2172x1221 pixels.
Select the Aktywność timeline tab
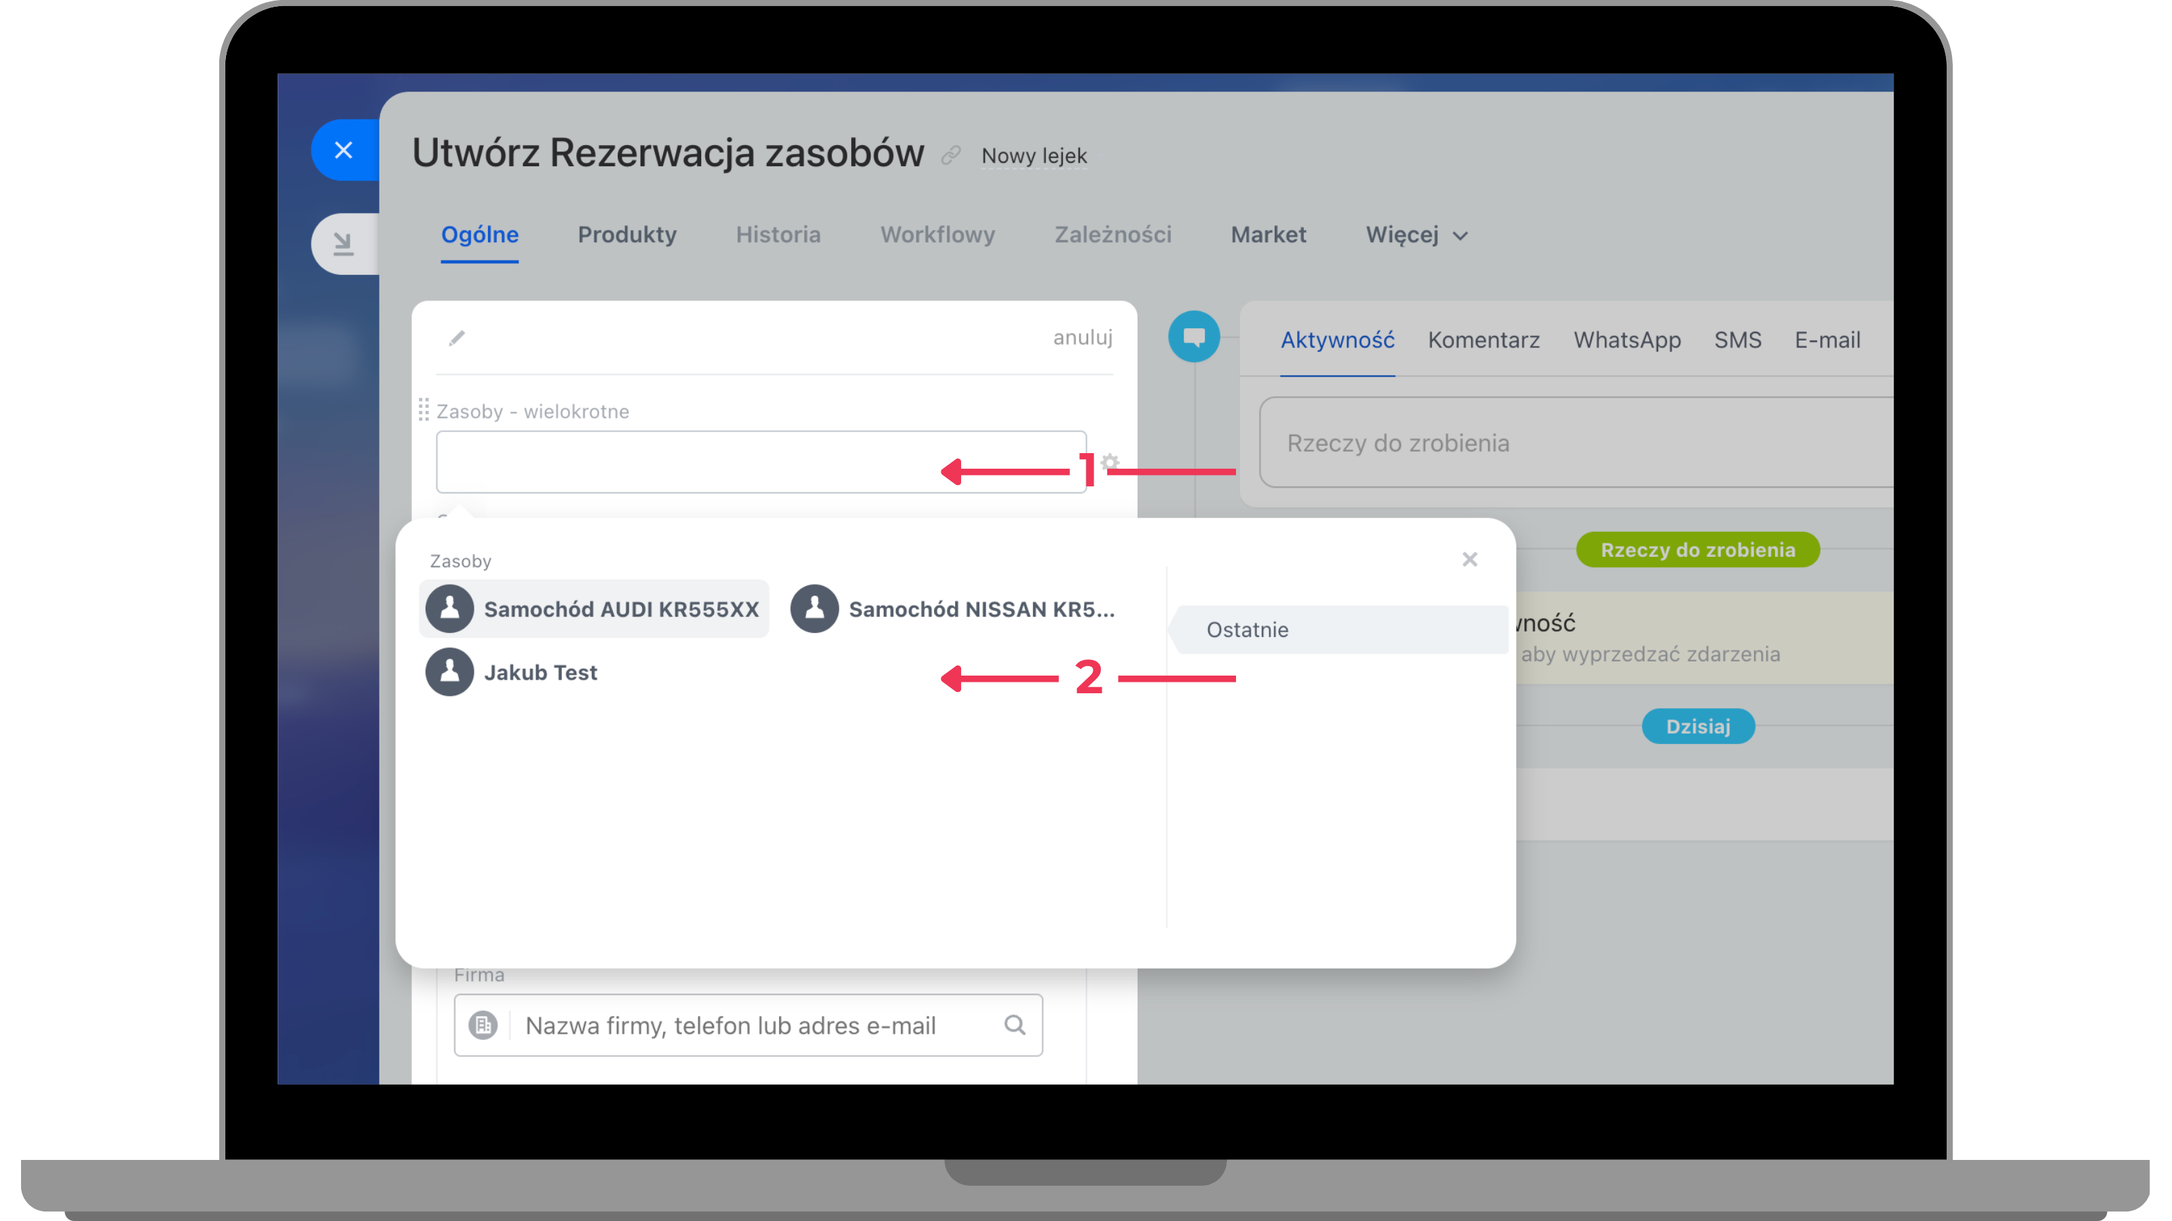point(1337,341)
